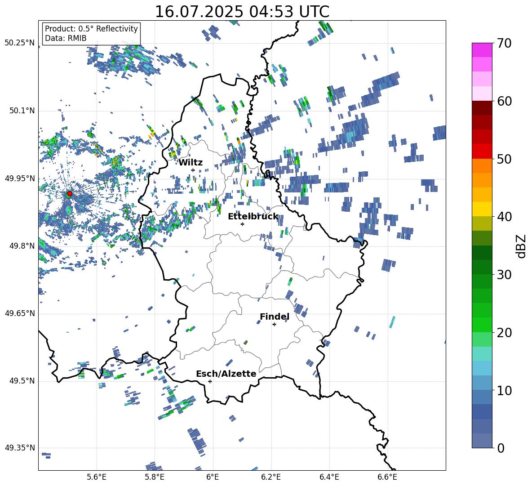
Task: Click the title 16.07.2025 04:53 UTC
Action: 242,12
